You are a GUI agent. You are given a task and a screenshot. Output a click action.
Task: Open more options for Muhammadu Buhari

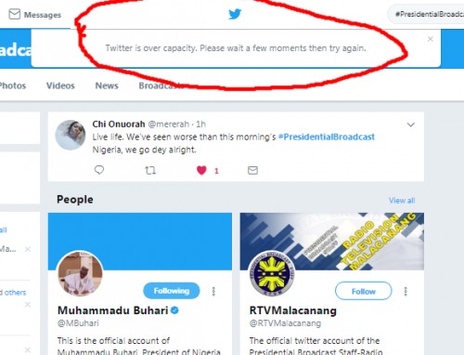[x=213, y=291]
